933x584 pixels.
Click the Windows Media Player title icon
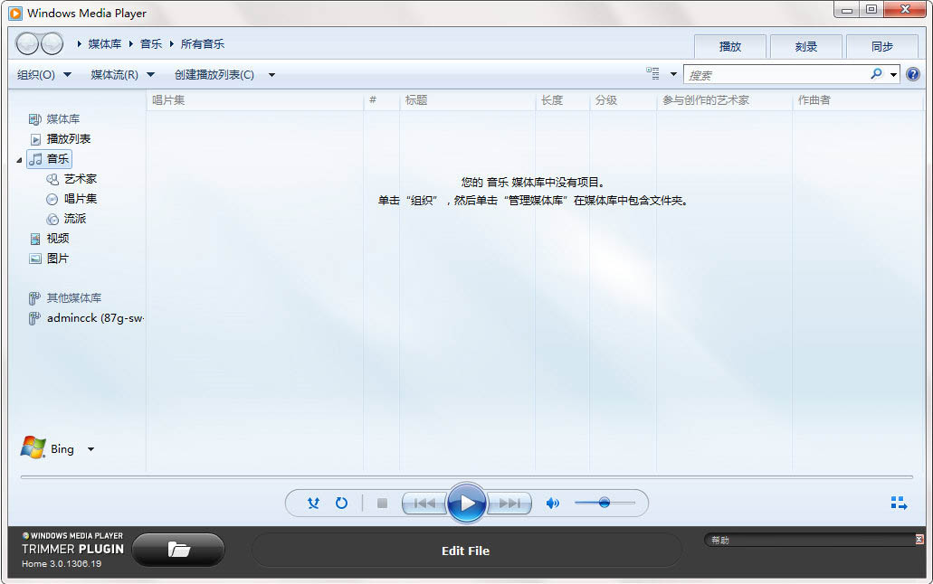click(15, 13)
